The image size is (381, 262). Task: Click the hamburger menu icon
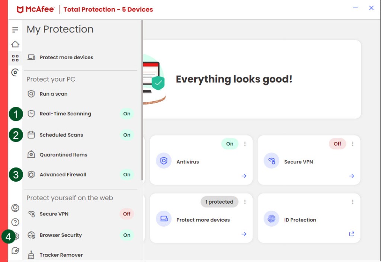[x=15, y=30]
